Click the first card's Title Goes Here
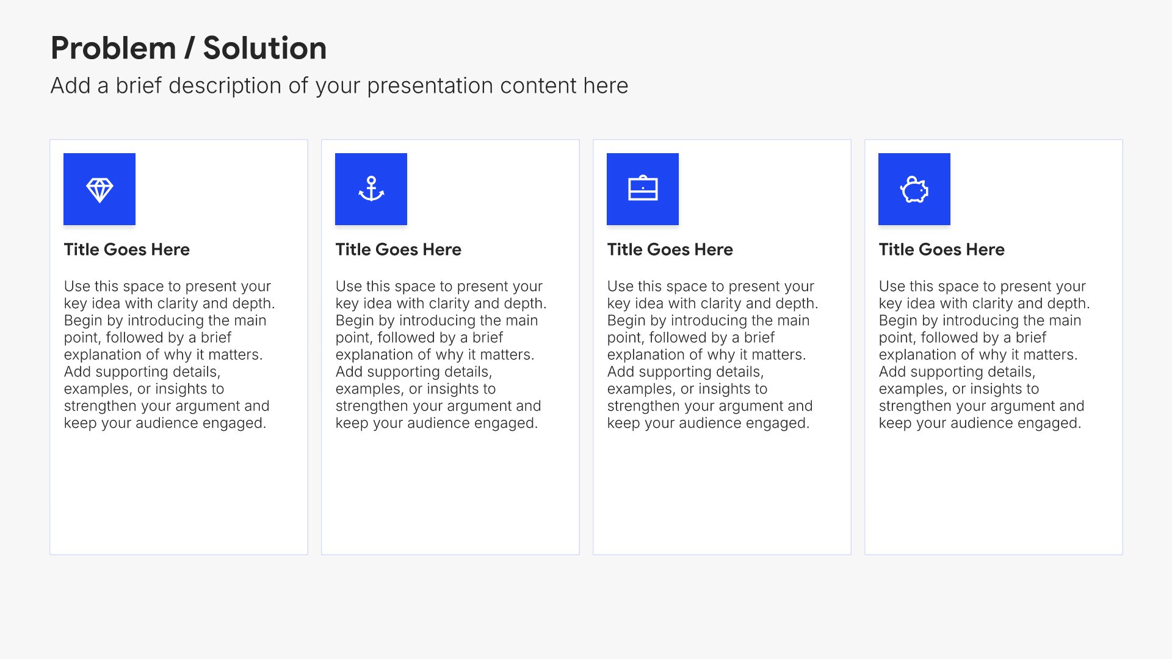 tap(127, 250)
